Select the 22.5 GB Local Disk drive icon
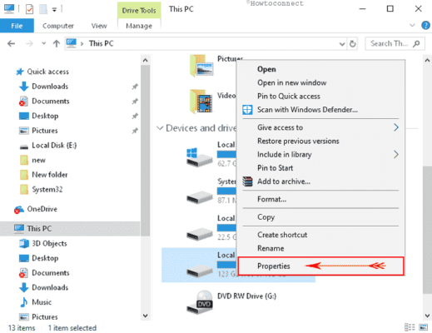 (x=200, y=234)
